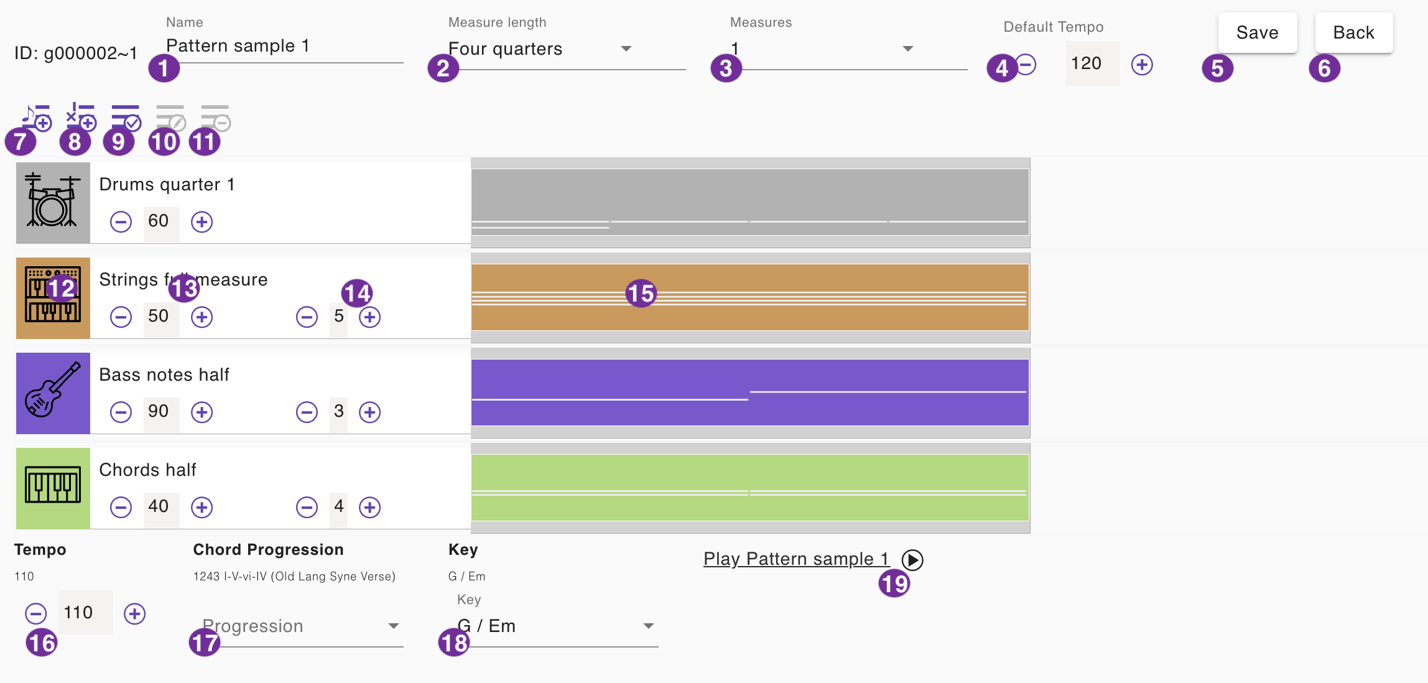Click the remove selected part icon

click(215, 117)
